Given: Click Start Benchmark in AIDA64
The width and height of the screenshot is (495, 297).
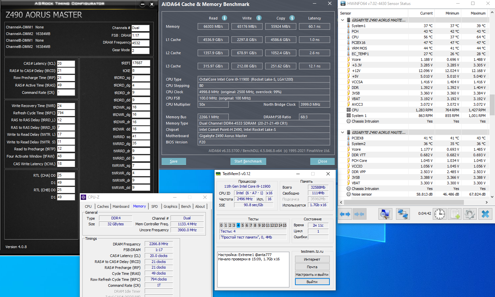Looking at the screenshot, I should [248, 161].
